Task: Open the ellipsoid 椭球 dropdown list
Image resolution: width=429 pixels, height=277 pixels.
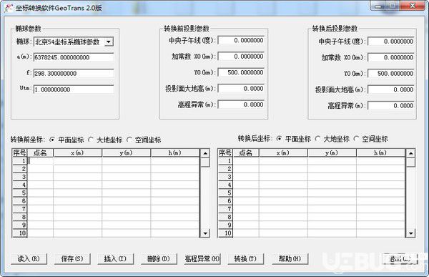Action: tap(109, 42)
